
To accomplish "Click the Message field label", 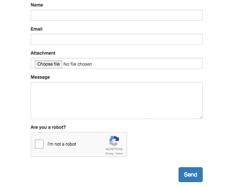I will 40,77.
